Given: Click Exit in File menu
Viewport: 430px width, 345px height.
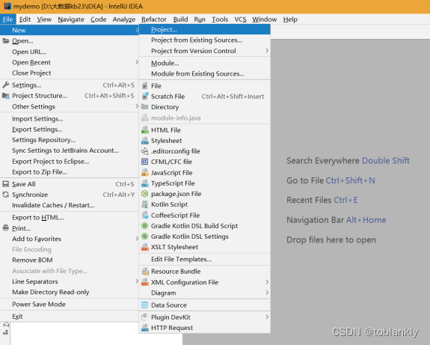Looking at the screenshot, I should coord(70,317).
